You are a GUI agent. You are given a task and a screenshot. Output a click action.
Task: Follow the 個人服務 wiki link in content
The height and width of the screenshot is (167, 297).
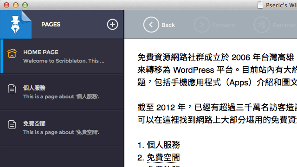(x=163, y=145)
